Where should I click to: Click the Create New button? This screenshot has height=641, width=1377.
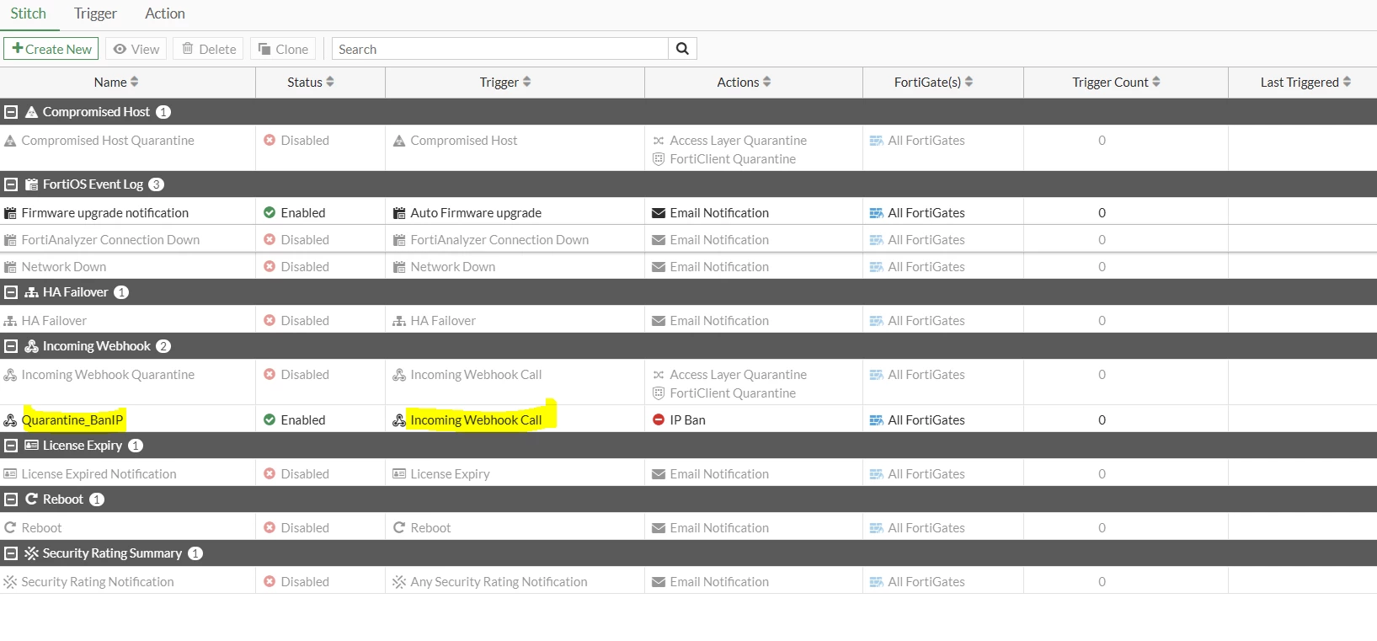click(x=51, y=49)
